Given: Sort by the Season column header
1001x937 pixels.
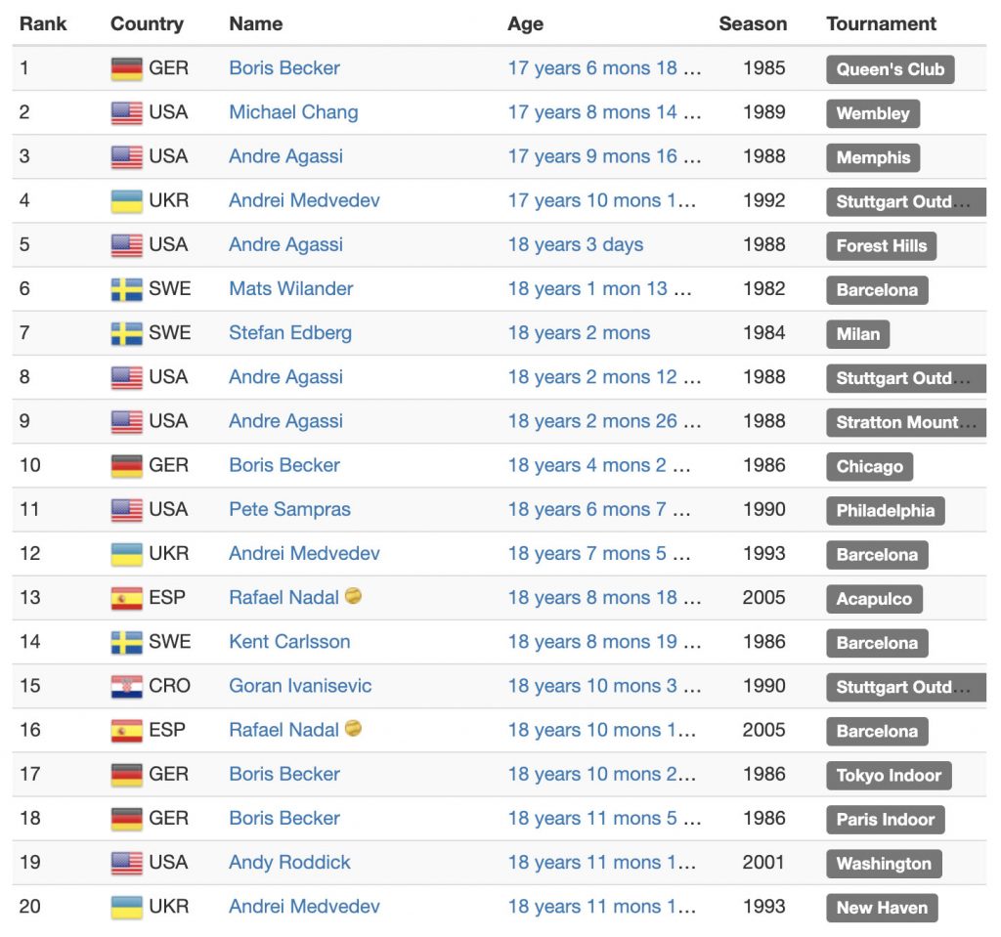Looking at the screenshot, I should coord(753,23).
